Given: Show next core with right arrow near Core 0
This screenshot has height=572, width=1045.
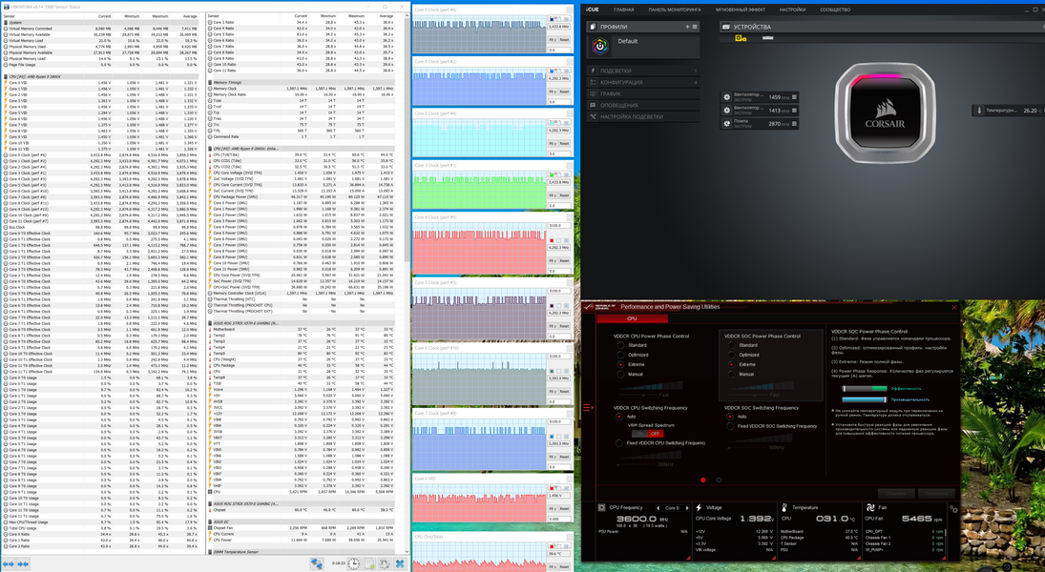Looking at the screenshot, I should tap(687, 508).
